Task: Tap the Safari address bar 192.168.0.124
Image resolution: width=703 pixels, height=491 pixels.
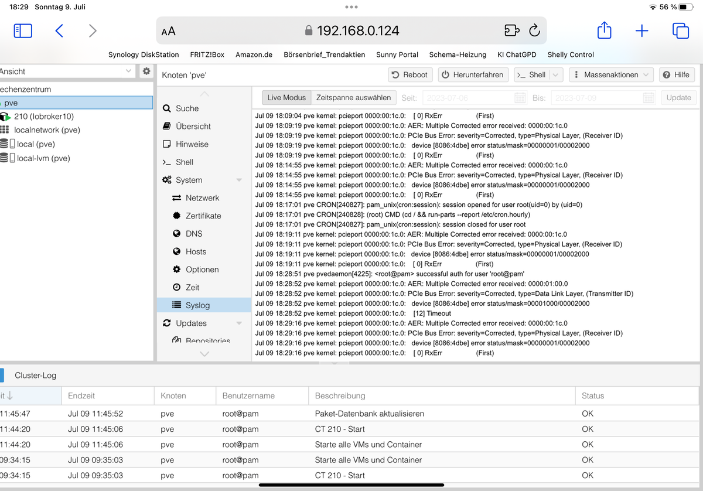Action: tap(351, 30)
